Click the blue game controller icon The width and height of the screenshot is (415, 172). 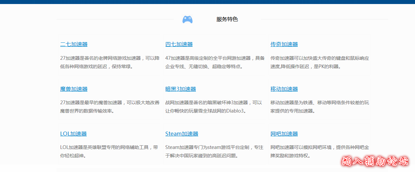[187, 19]
